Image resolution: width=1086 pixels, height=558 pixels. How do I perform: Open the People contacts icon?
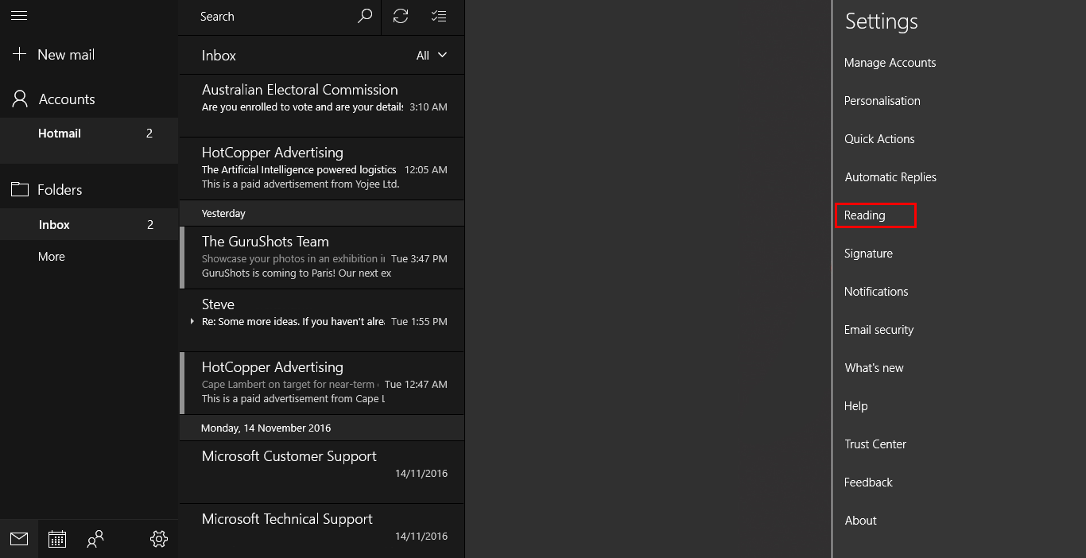point(95,539)
